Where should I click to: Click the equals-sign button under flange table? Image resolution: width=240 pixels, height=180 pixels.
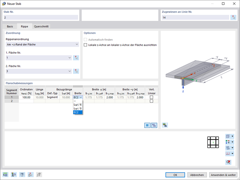147,125
